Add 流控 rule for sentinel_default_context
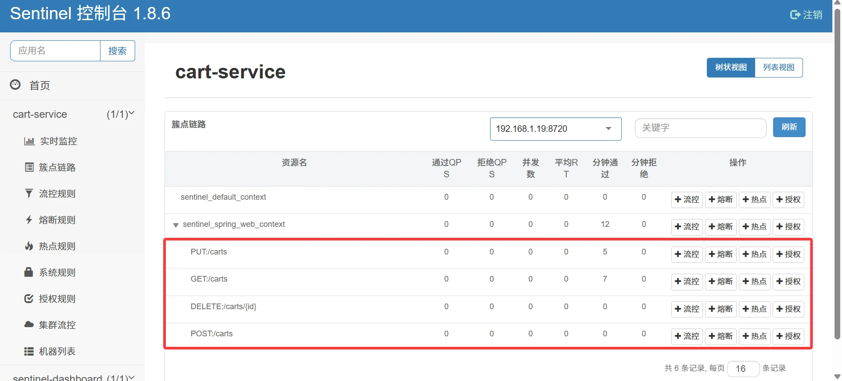 coord(687,200)
